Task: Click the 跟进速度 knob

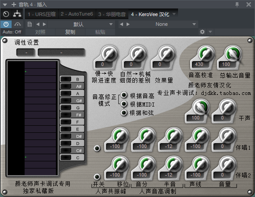Action: tap(109, 53)
